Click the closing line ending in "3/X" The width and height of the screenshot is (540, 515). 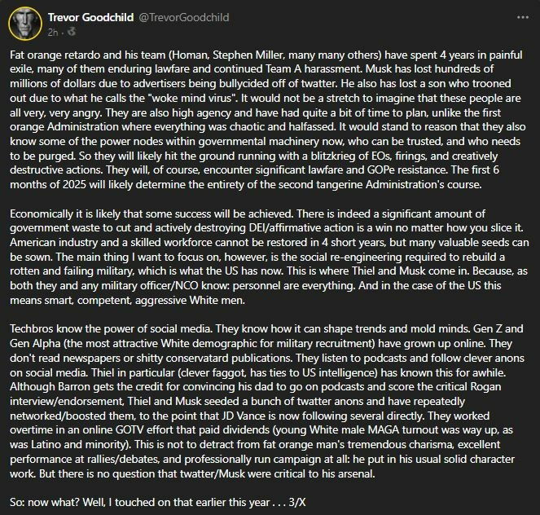[x=158, y=502]
